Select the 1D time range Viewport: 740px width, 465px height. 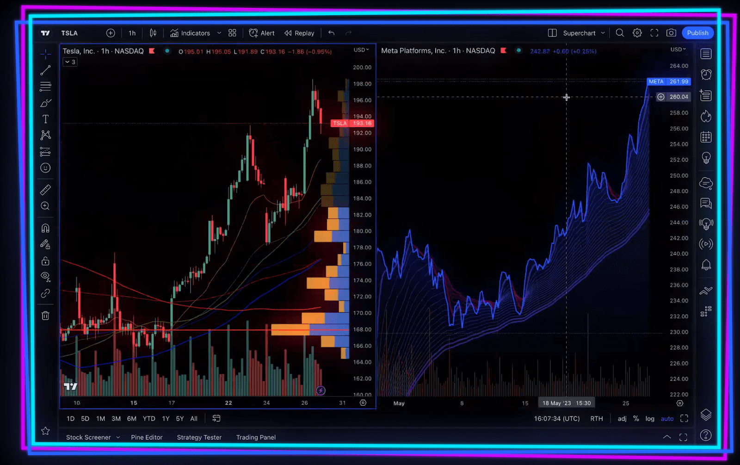pyautogui.click(x=70, y=418)
